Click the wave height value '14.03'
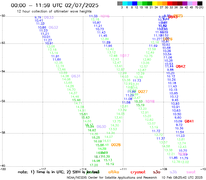The height and width of the screenshot is (180, 206). tap(124, 76)
